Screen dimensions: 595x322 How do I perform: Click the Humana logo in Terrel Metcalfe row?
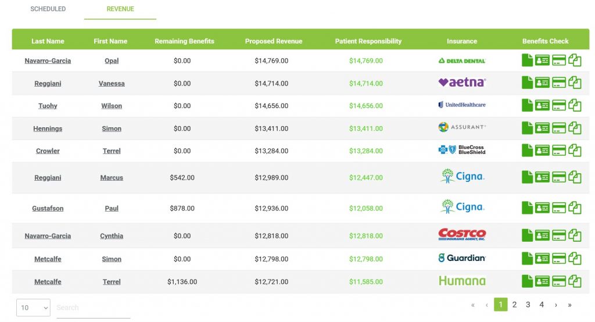click(462, 281)
